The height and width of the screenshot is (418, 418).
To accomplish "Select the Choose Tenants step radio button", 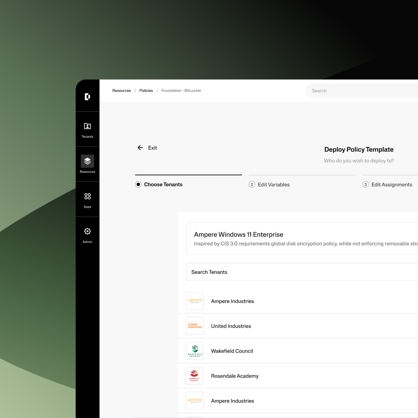I will (x=138, y=184).
